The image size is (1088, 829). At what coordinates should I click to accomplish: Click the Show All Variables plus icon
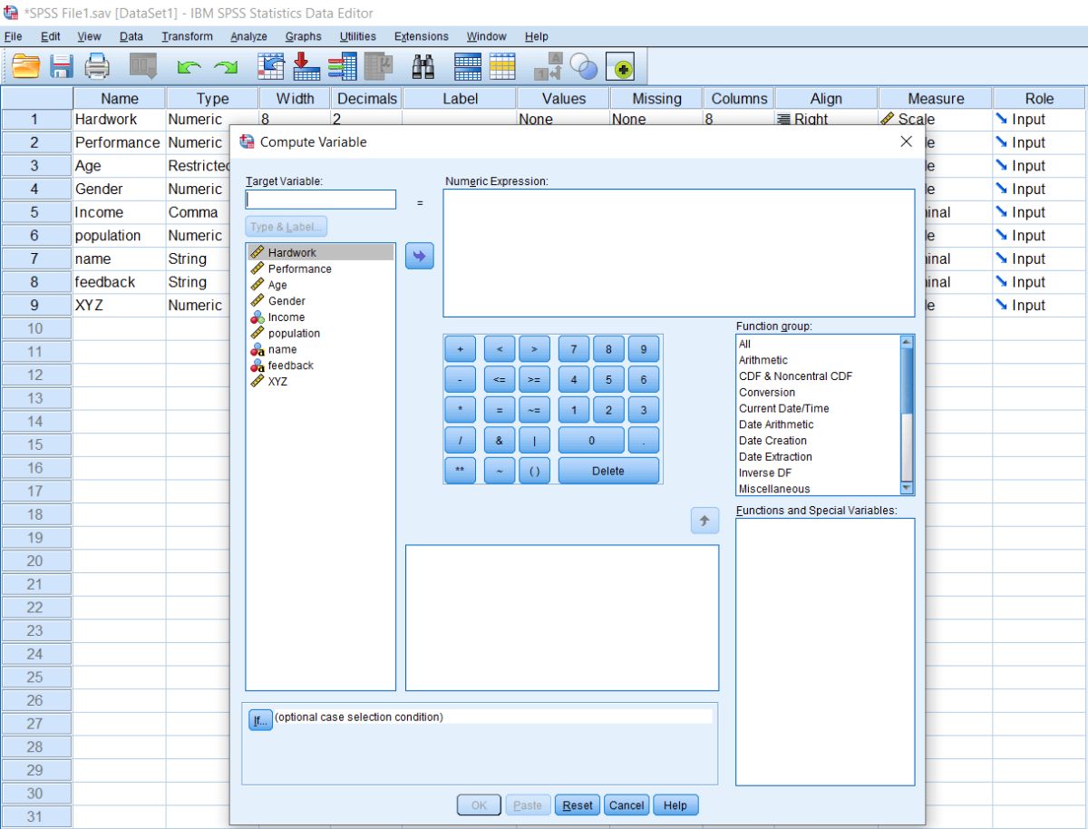620,68
